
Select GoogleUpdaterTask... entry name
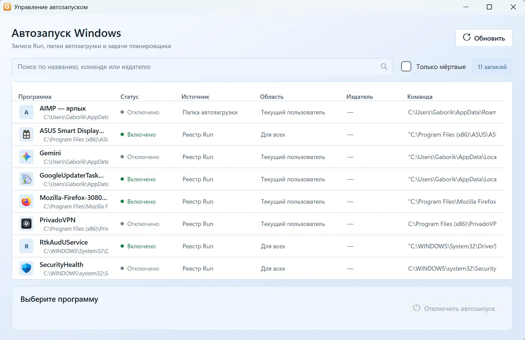72,175
